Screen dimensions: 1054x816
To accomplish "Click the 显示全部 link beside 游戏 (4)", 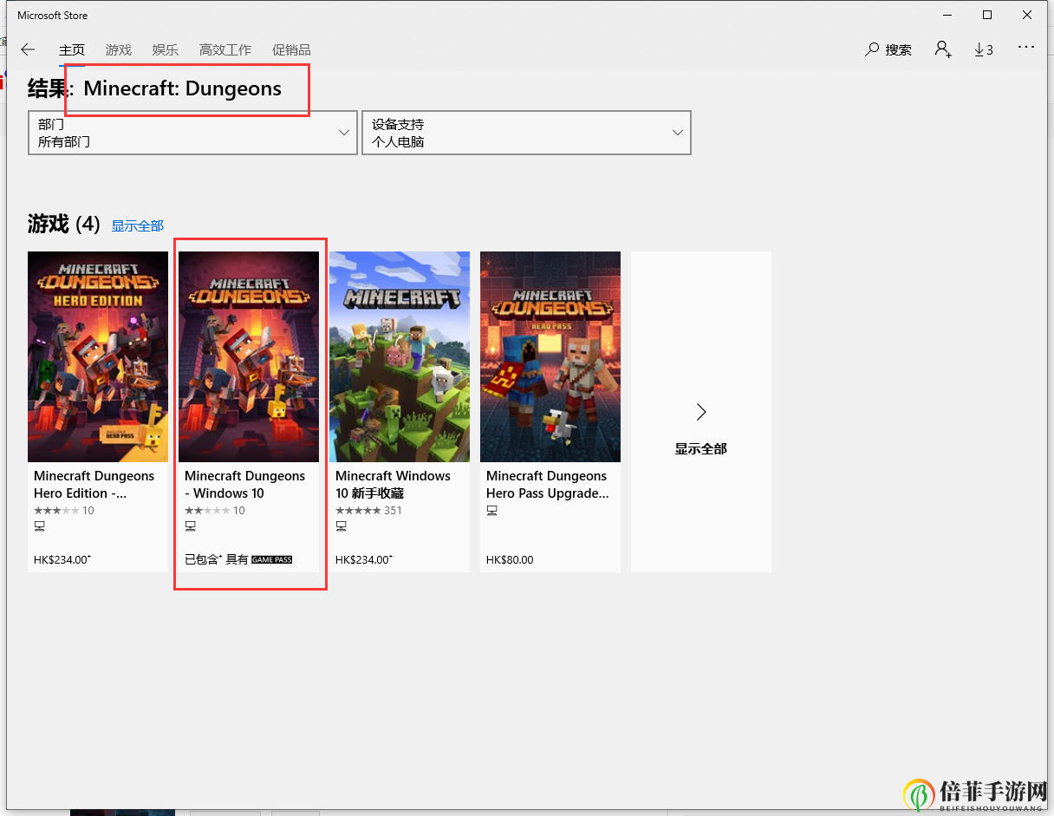I will pyautogui.click(x=137, y=225).
